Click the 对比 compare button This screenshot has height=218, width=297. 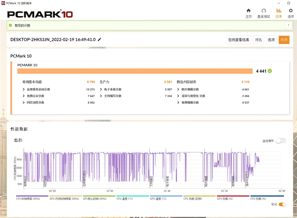pyautogui.click(x=259, y=40)
